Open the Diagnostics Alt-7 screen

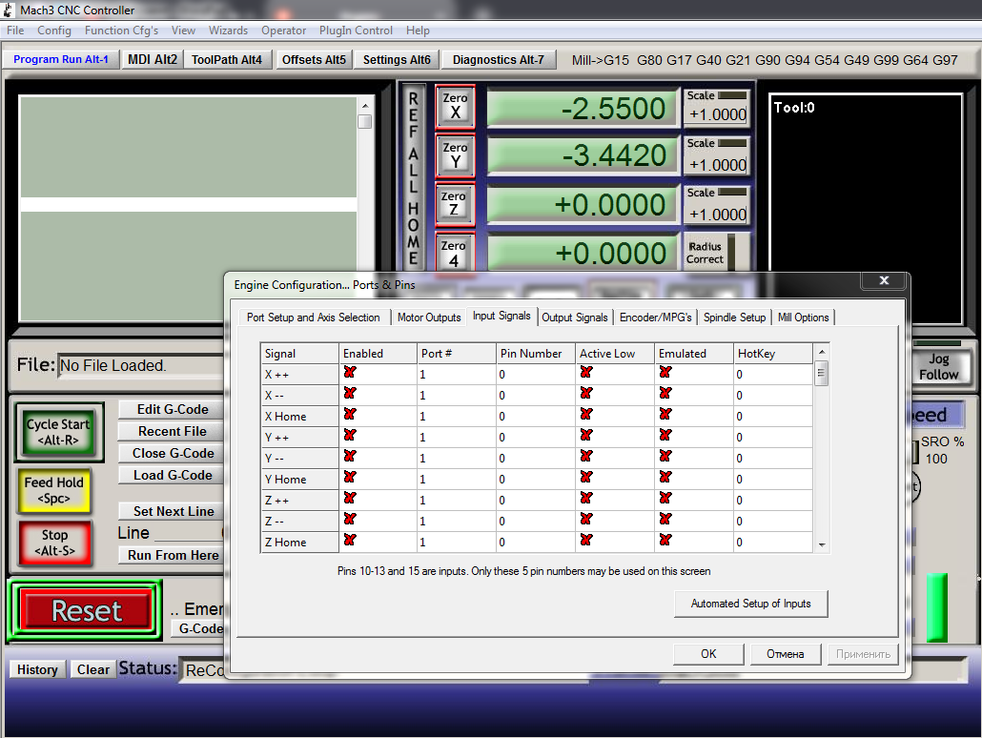499,59
